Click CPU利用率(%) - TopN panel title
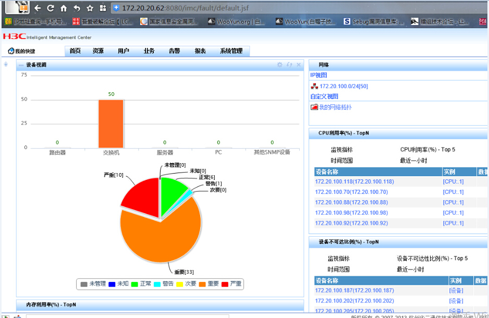The width and height of the screenshot is (489, 318). (x=344, y=133)
